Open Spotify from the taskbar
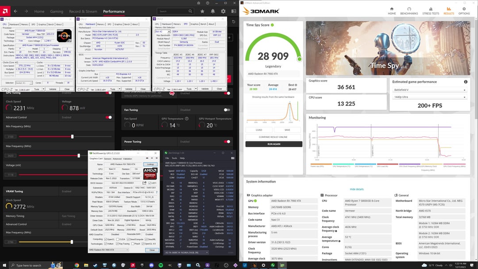The image size is (478, 269). click(x=161, y=265)
